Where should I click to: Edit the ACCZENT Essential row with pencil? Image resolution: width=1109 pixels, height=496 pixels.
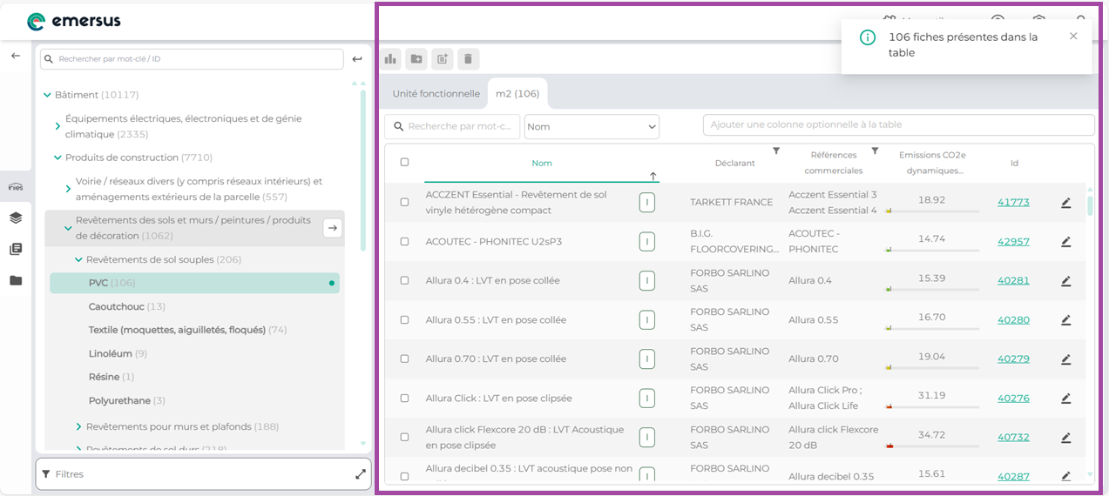pyautogui.click(x=1065, y=203)
